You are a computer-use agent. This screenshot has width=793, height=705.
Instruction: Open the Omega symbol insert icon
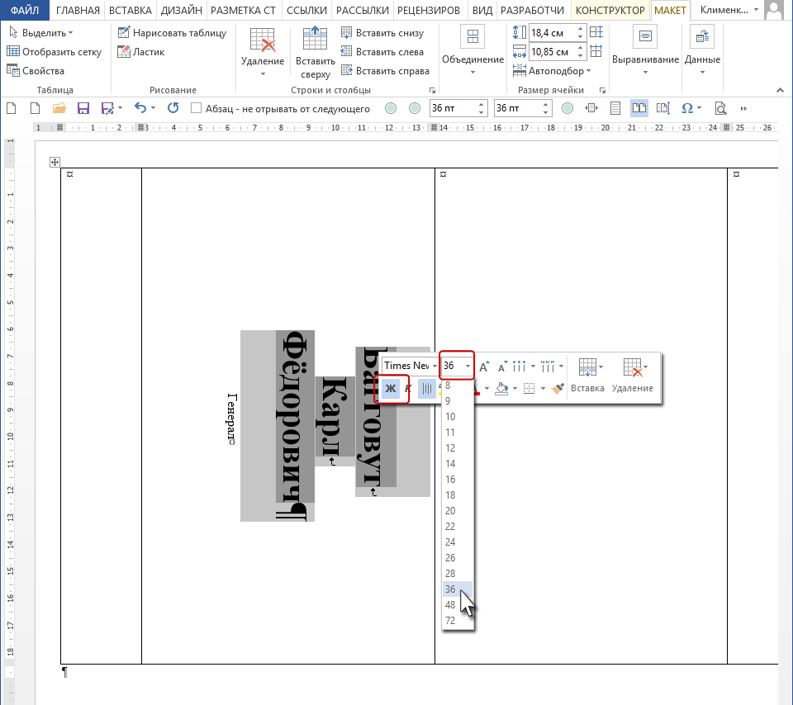(686, 108)
